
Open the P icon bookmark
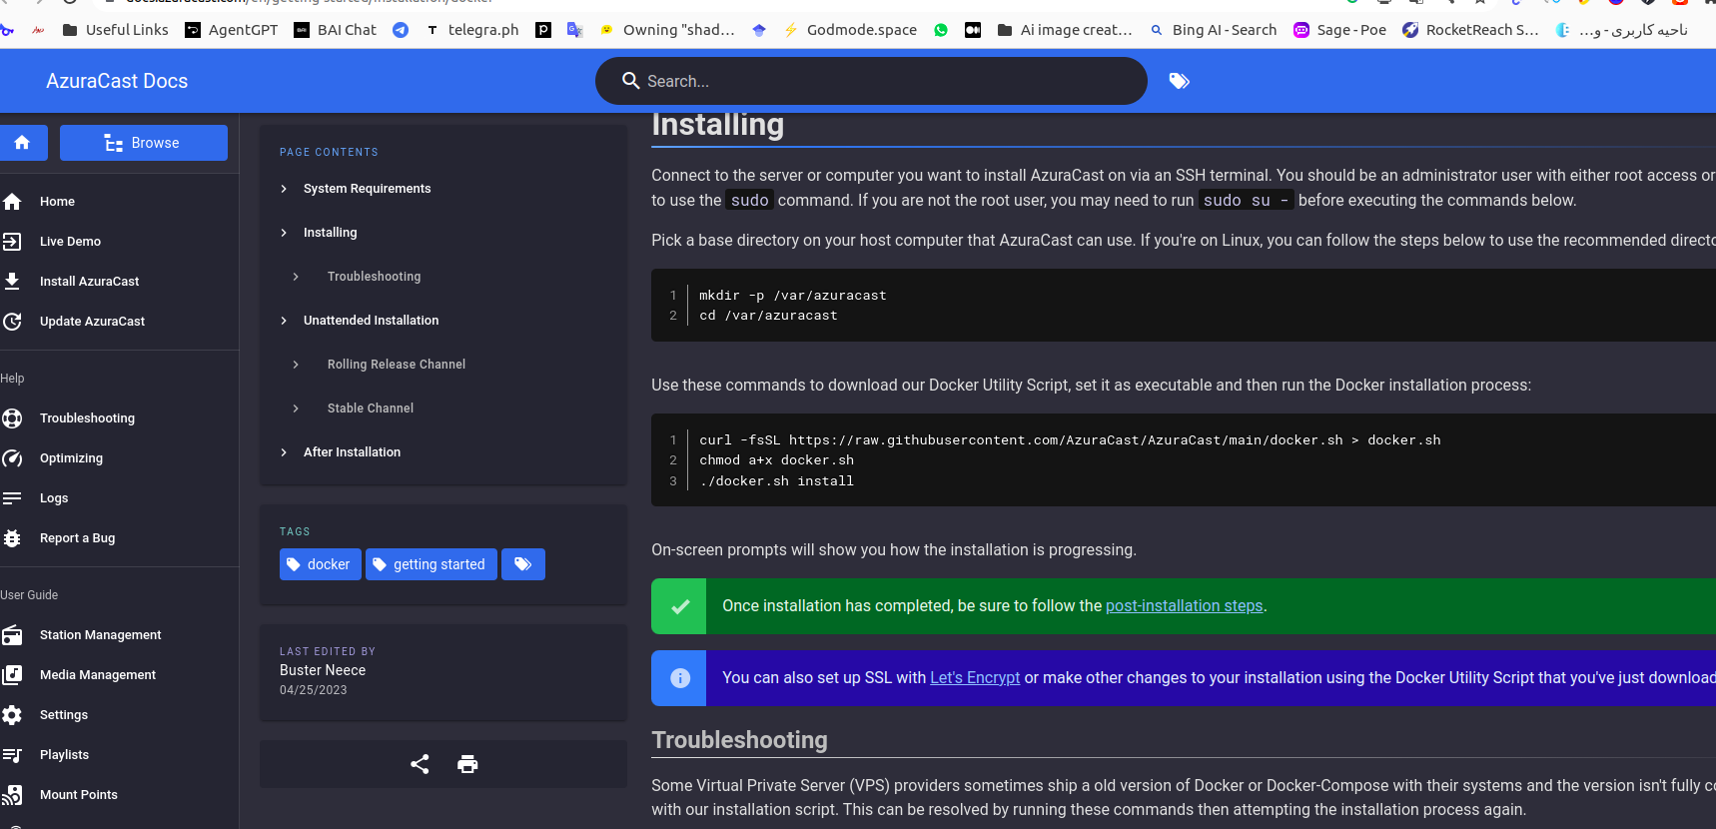click(x=543, y=30)
